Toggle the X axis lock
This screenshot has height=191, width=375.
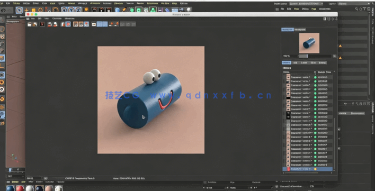pyautogui.click(x=64, y=10)
